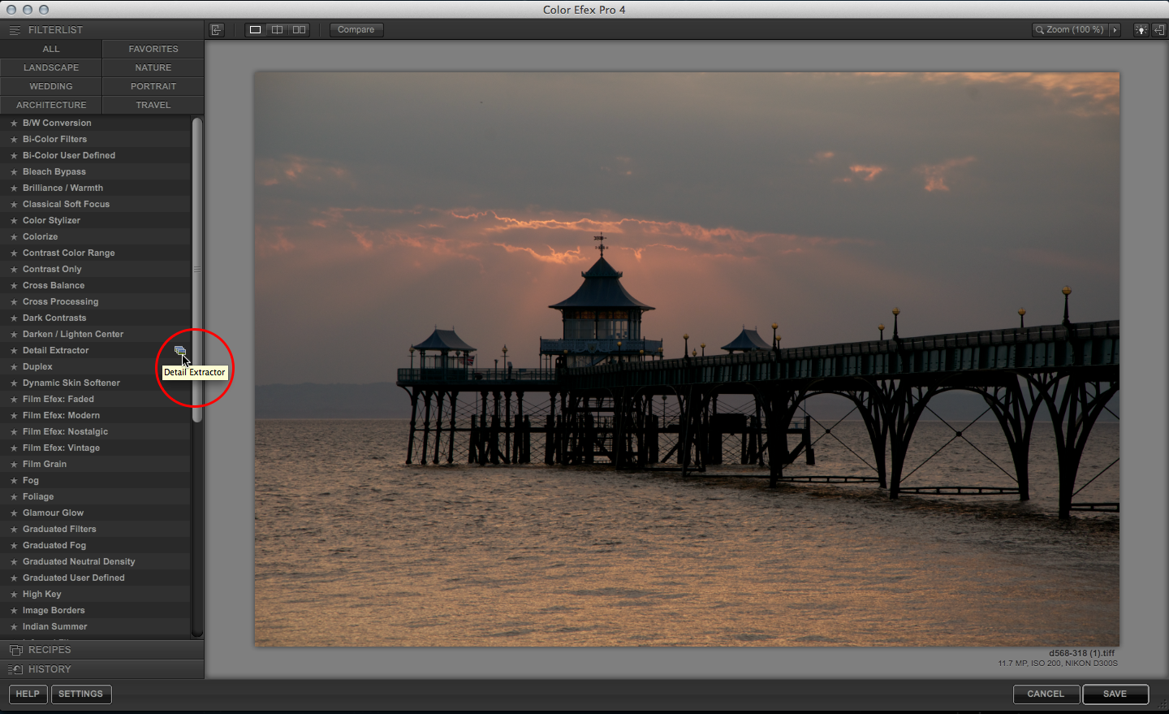Click the pier sunset preview image
The image size is (1169, 714).
[687, 359]
